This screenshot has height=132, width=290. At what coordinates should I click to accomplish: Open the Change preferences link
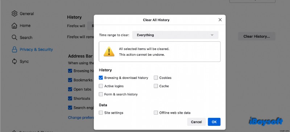[x=81, y=117]
